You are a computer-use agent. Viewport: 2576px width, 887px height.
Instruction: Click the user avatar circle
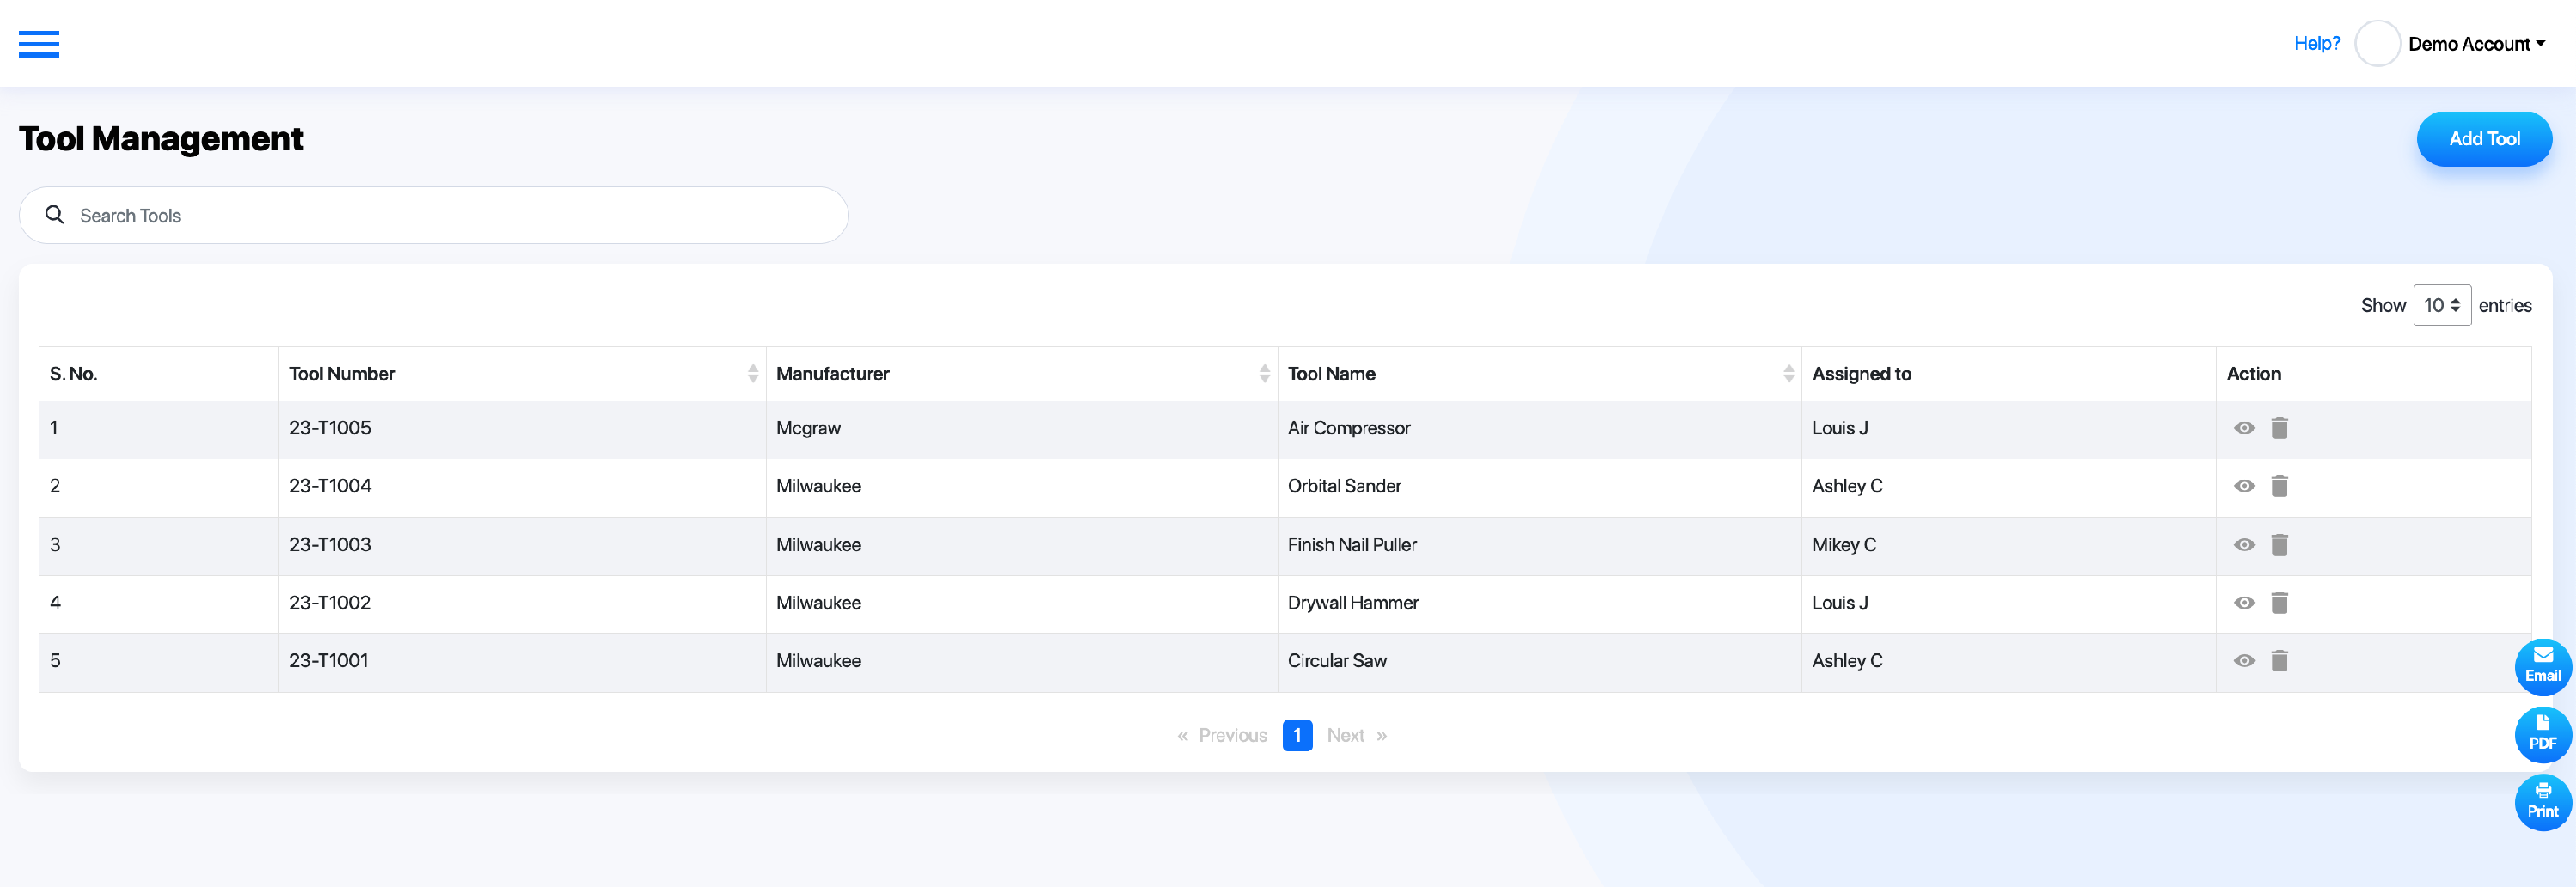pos(2377,44)
